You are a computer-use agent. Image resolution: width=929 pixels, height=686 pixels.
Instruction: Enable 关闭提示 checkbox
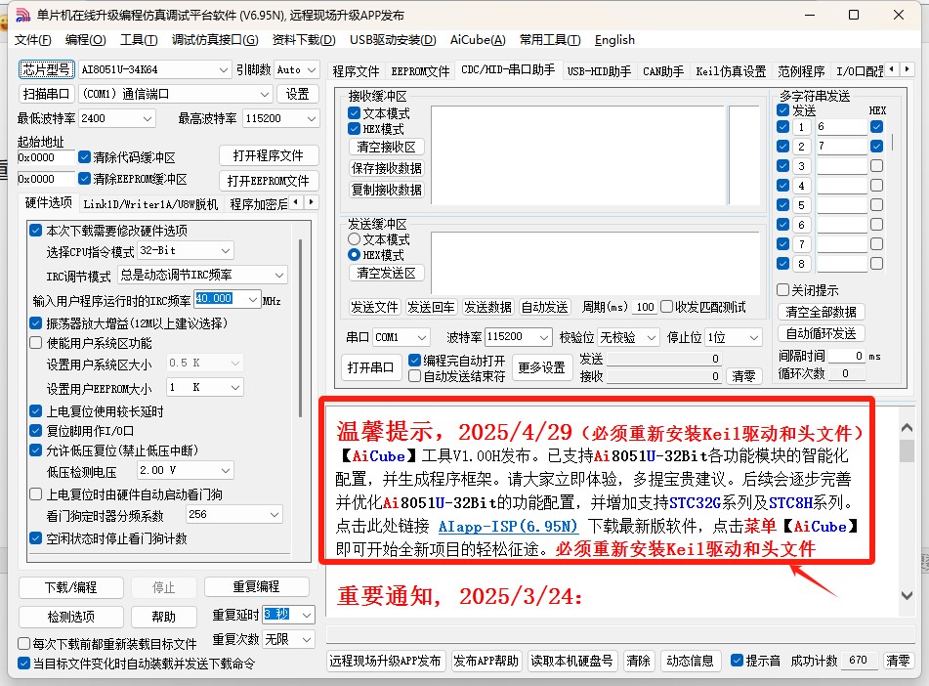(x=782, y=290)
